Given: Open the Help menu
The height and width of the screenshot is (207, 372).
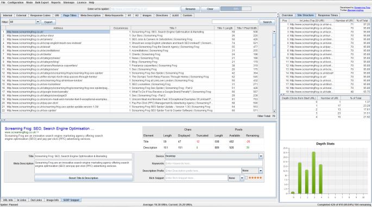Looking at the screenshot, I should (x=92, y=2).
